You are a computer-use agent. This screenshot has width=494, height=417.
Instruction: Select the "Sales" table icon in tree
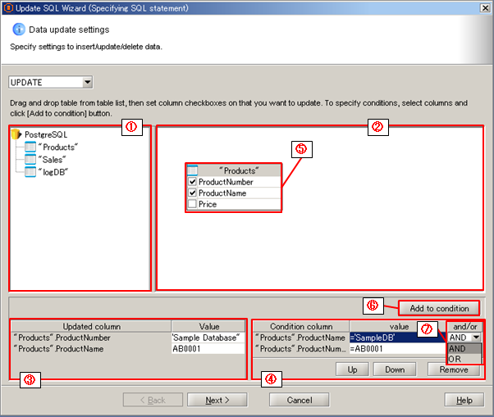[x=30, y=159]
